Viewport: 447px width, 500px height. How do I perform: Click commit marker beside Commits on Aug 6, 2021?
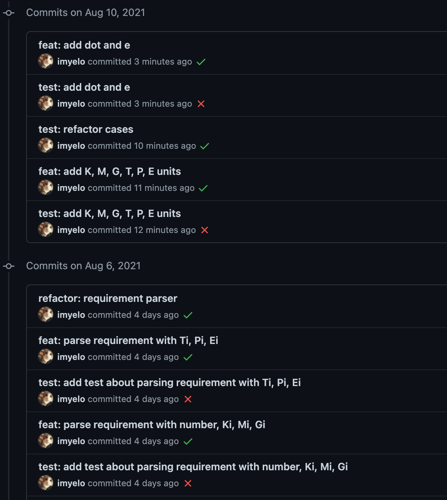[x=9, y=266]
